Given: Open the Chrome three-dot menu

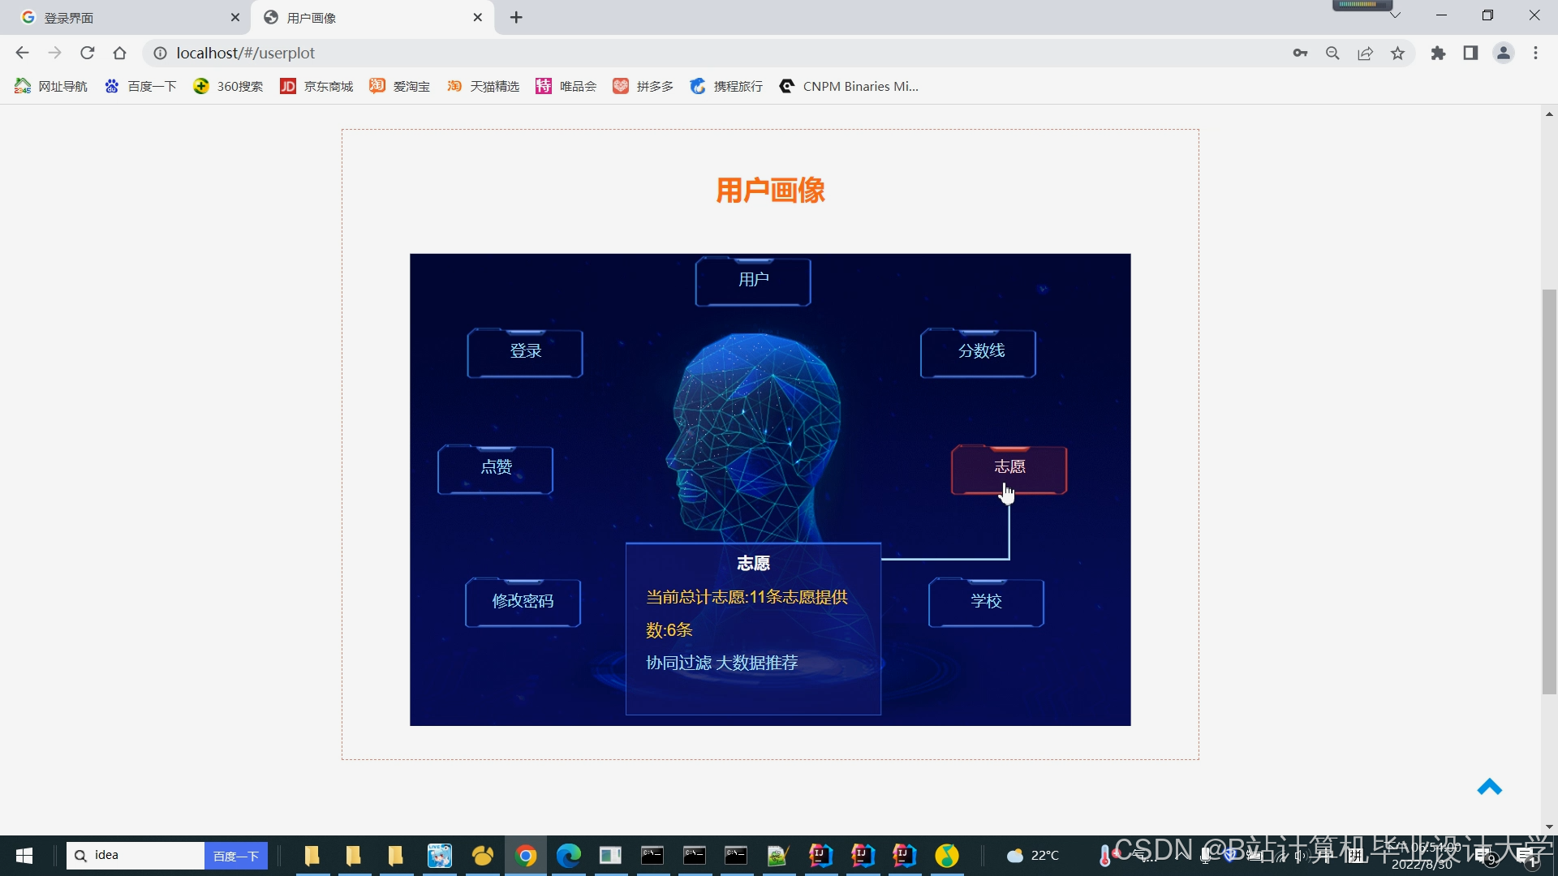Looking at the screenshot, I should pos(1535,53).
